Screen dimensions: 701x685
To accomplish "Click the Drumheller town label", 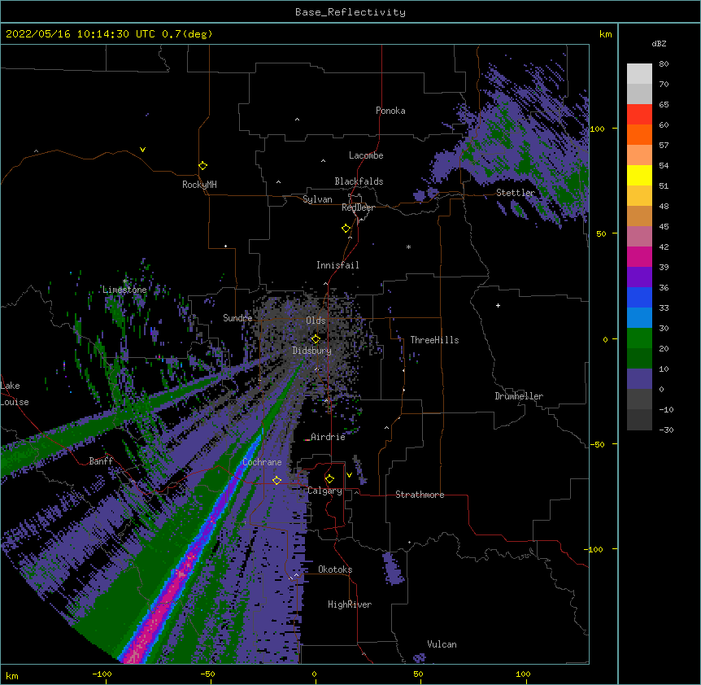I will (x=519, y=396).
